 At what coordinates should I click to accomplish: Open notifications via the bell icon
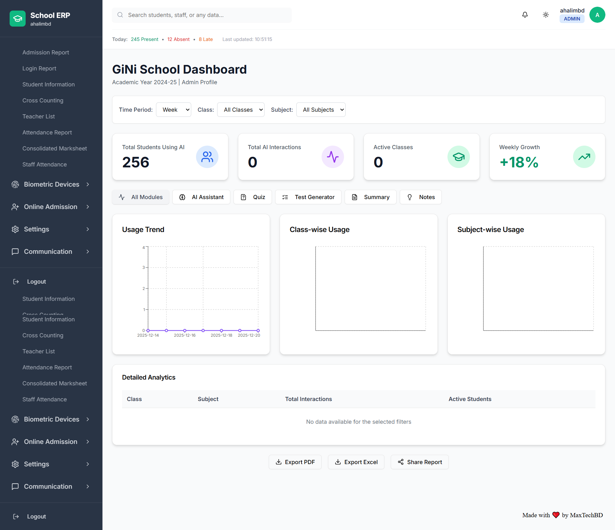pos(525,15)
